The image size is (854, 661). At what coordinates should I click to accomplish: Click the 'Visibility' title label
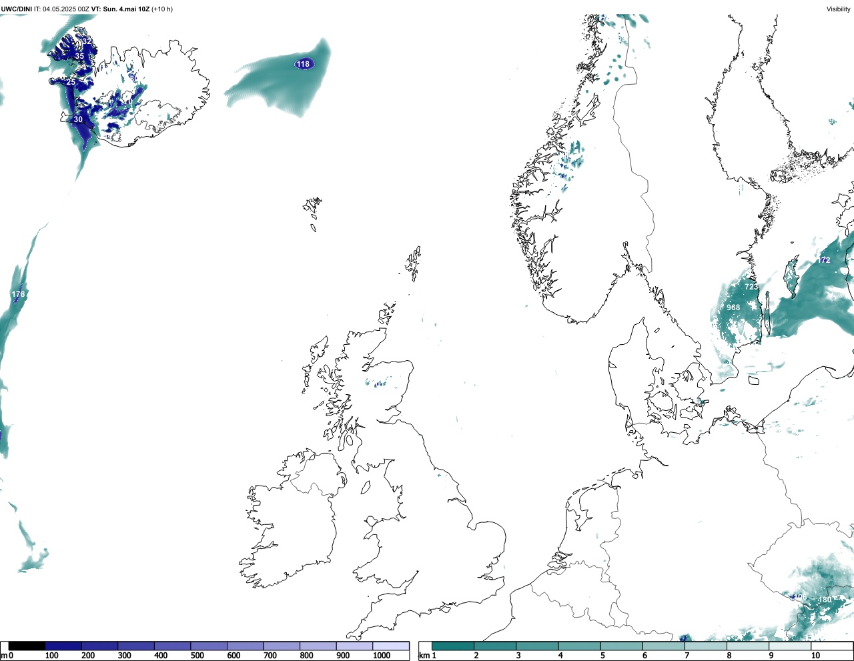tap(838, 9)
